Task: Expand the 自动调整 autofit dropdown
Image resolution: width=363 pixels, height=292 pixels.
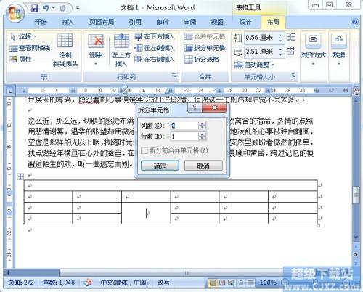Action: [254, 65]
